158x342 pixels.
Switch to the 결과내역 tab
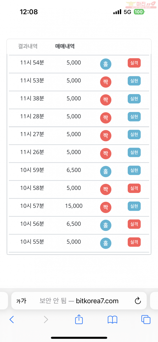point(28,46)
